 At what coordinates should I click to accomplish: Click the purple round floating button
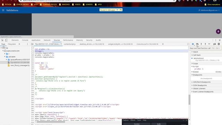218,31
